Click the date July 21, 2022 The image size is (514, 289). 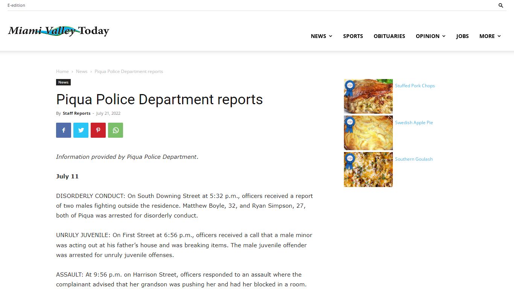click(x=108, y=113)
